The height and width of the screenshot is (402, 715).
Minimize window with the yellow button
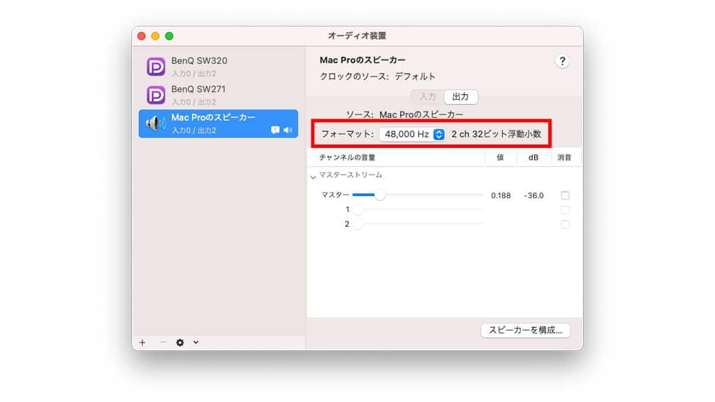[x=156, y=36]
